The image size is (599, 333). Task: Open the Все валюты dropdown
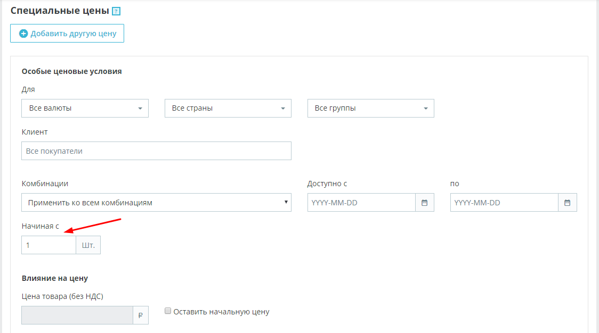pos(85,108)
